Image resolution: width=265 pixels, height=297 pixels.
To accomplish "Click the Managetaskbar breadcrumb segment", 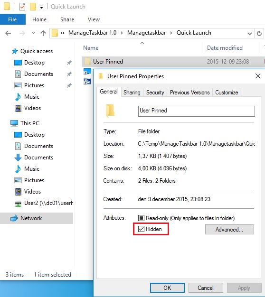I will [147, 33].
